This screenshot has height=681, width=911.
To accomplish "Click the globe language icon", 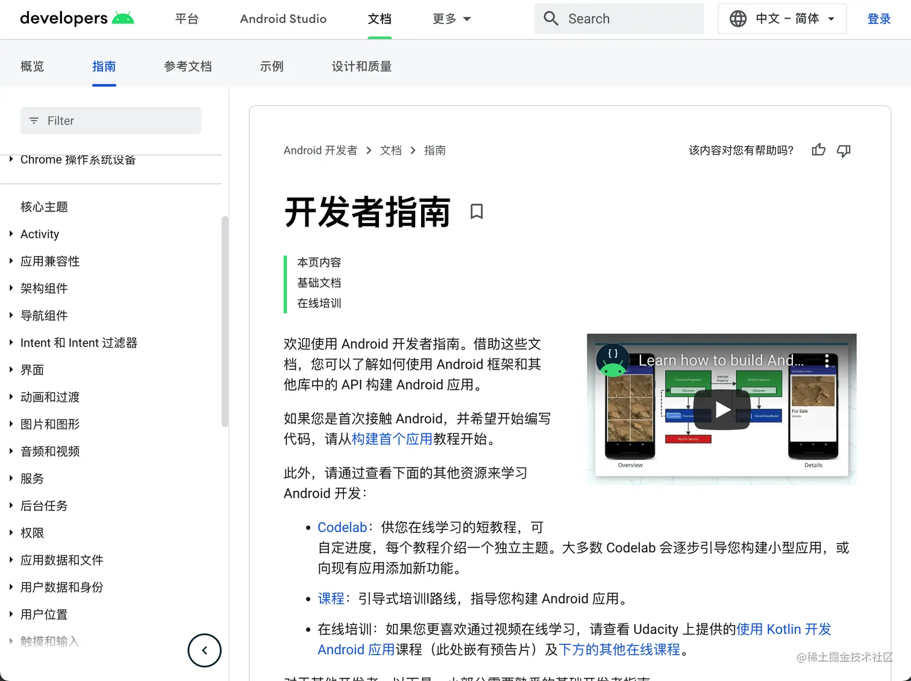I will tap(738, 19).
